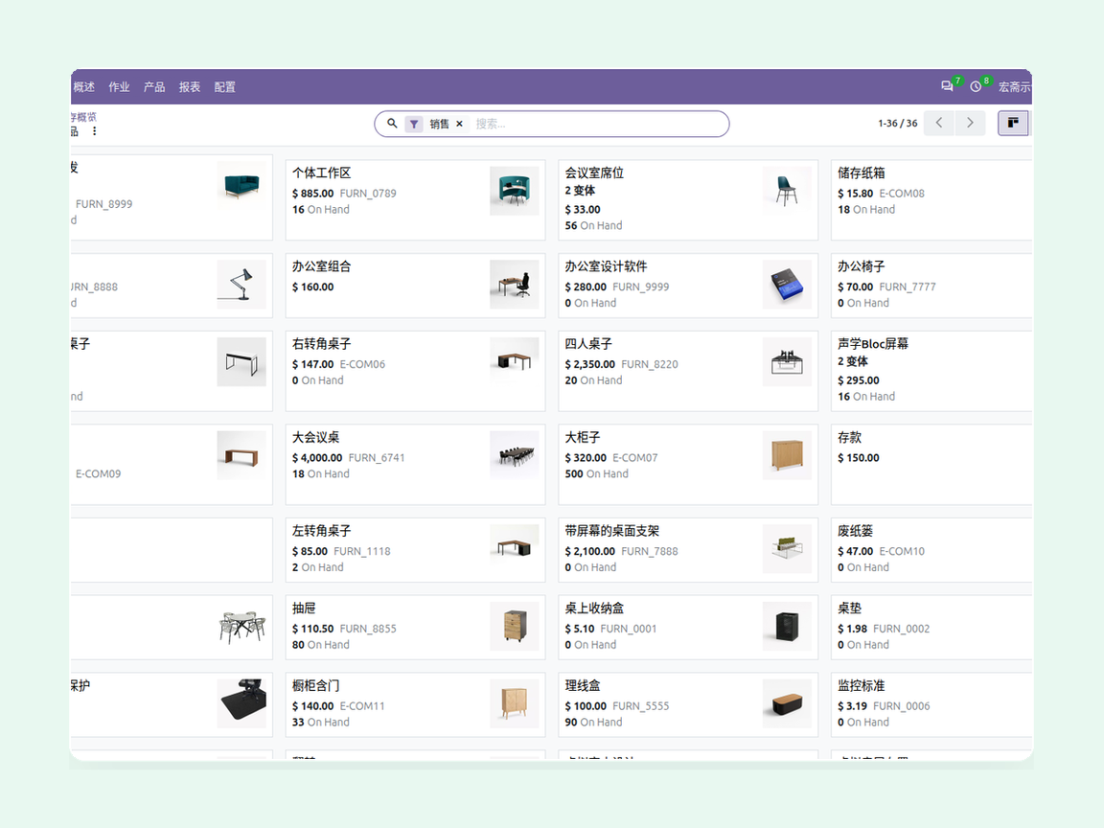Click the 1-36 / 36 pager text
Viewport: 1104px width, 828px height.
click(898, 124)
